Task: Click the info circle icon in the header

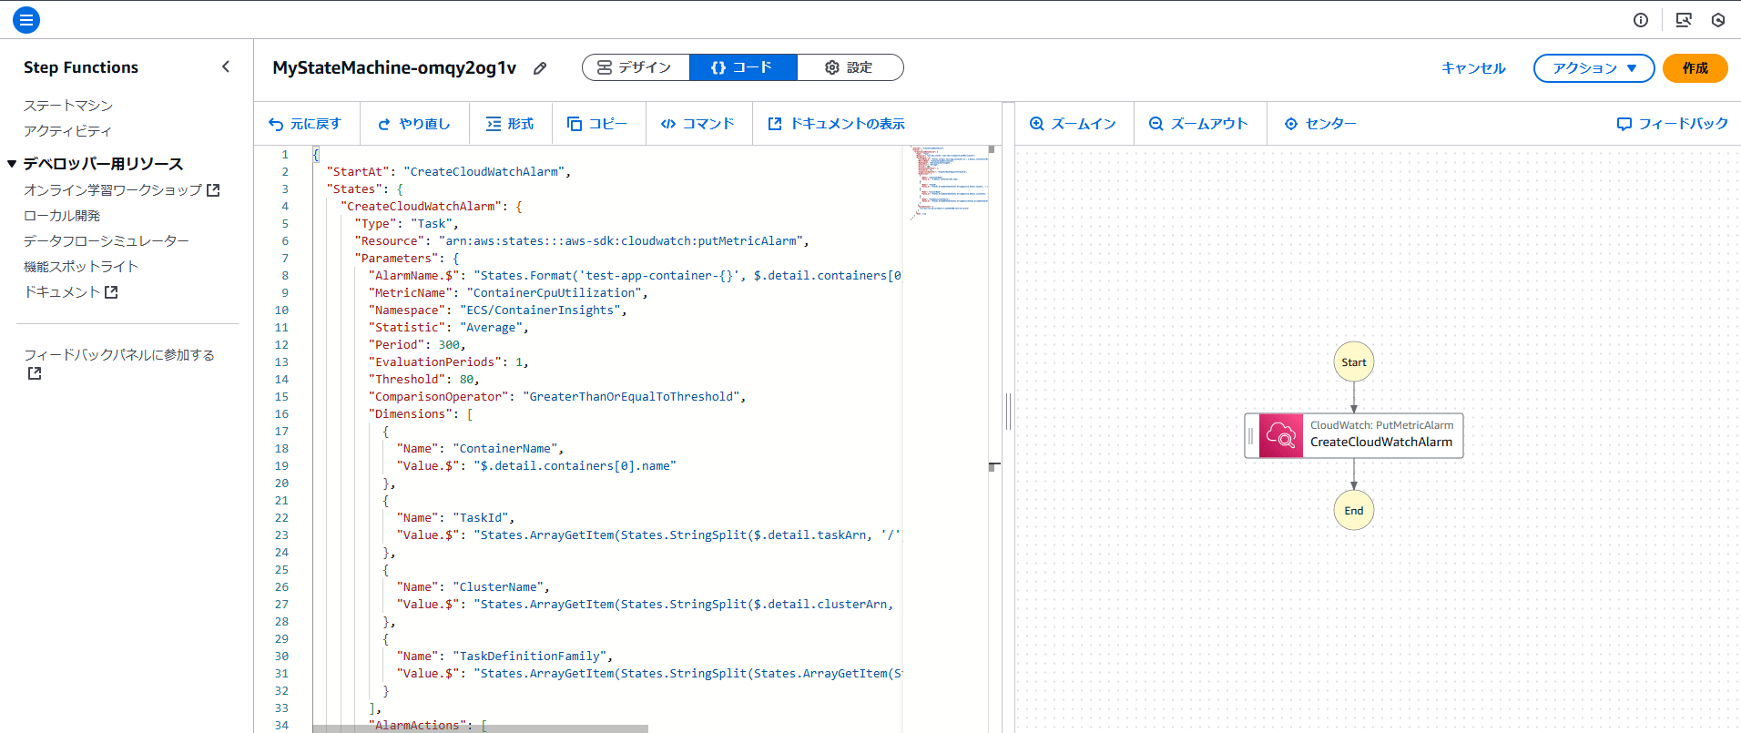Action: (1641, 20)
